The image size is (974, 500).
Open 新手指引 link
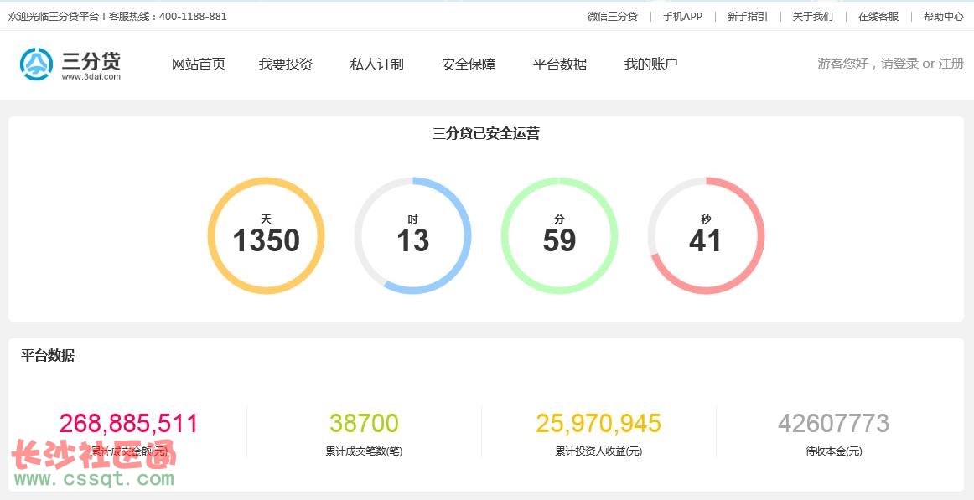click(x=748, y=17)
